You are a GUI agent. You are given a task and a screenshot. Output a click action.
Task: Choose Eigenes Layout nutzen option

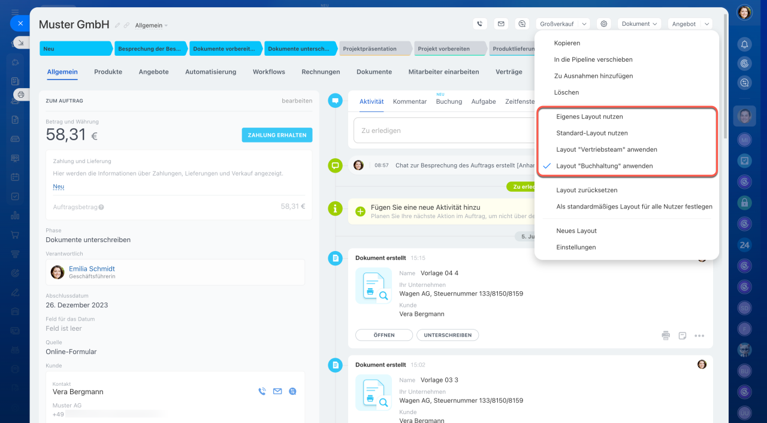(589, 117)
